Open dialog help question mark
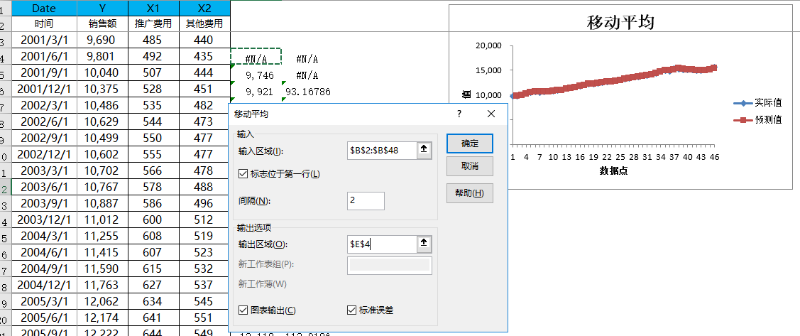The height and width of the screenshot is (336, 800). point(459,114)
